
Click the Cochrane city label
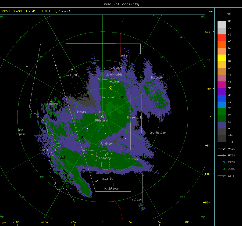[88, 150]
